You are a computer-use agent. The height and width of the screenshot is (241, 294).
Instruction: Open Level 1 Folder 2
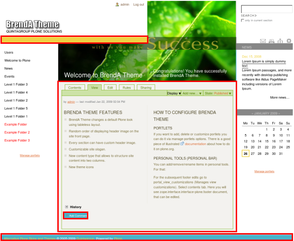pyautogui.click(x=16, y=100)
